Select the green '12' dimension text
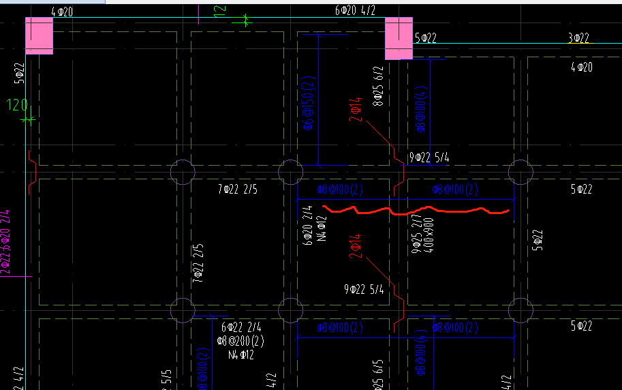 (x=220, y=11)
